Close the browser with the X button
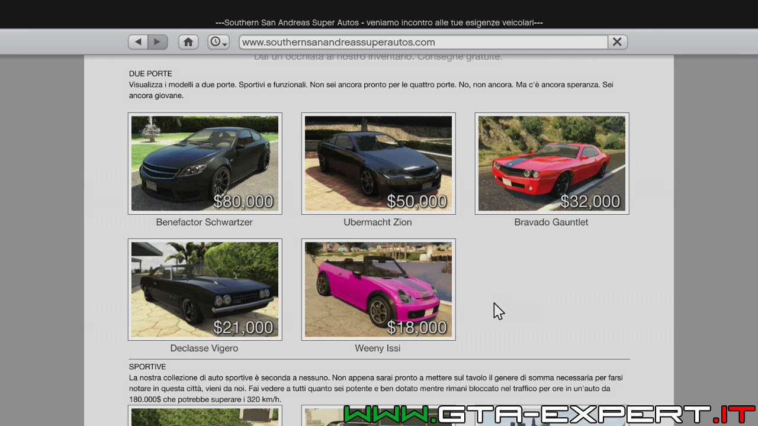Image resolution: width=758 pixels, height=426 pixels. tap(617, 42)
